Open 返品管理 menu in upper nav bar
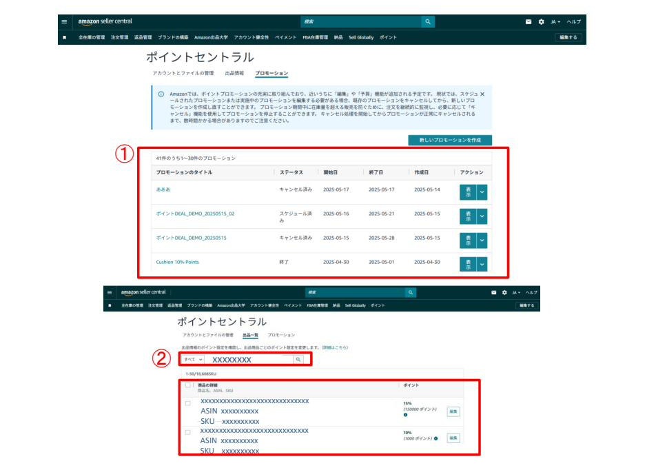The image size is (656, 470). [x=143, y=37]
